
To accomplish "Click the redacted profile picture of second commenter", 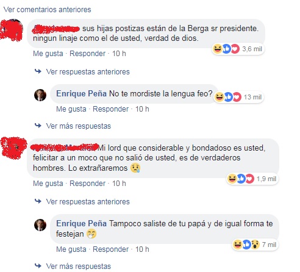I will [x=13, y=148].
